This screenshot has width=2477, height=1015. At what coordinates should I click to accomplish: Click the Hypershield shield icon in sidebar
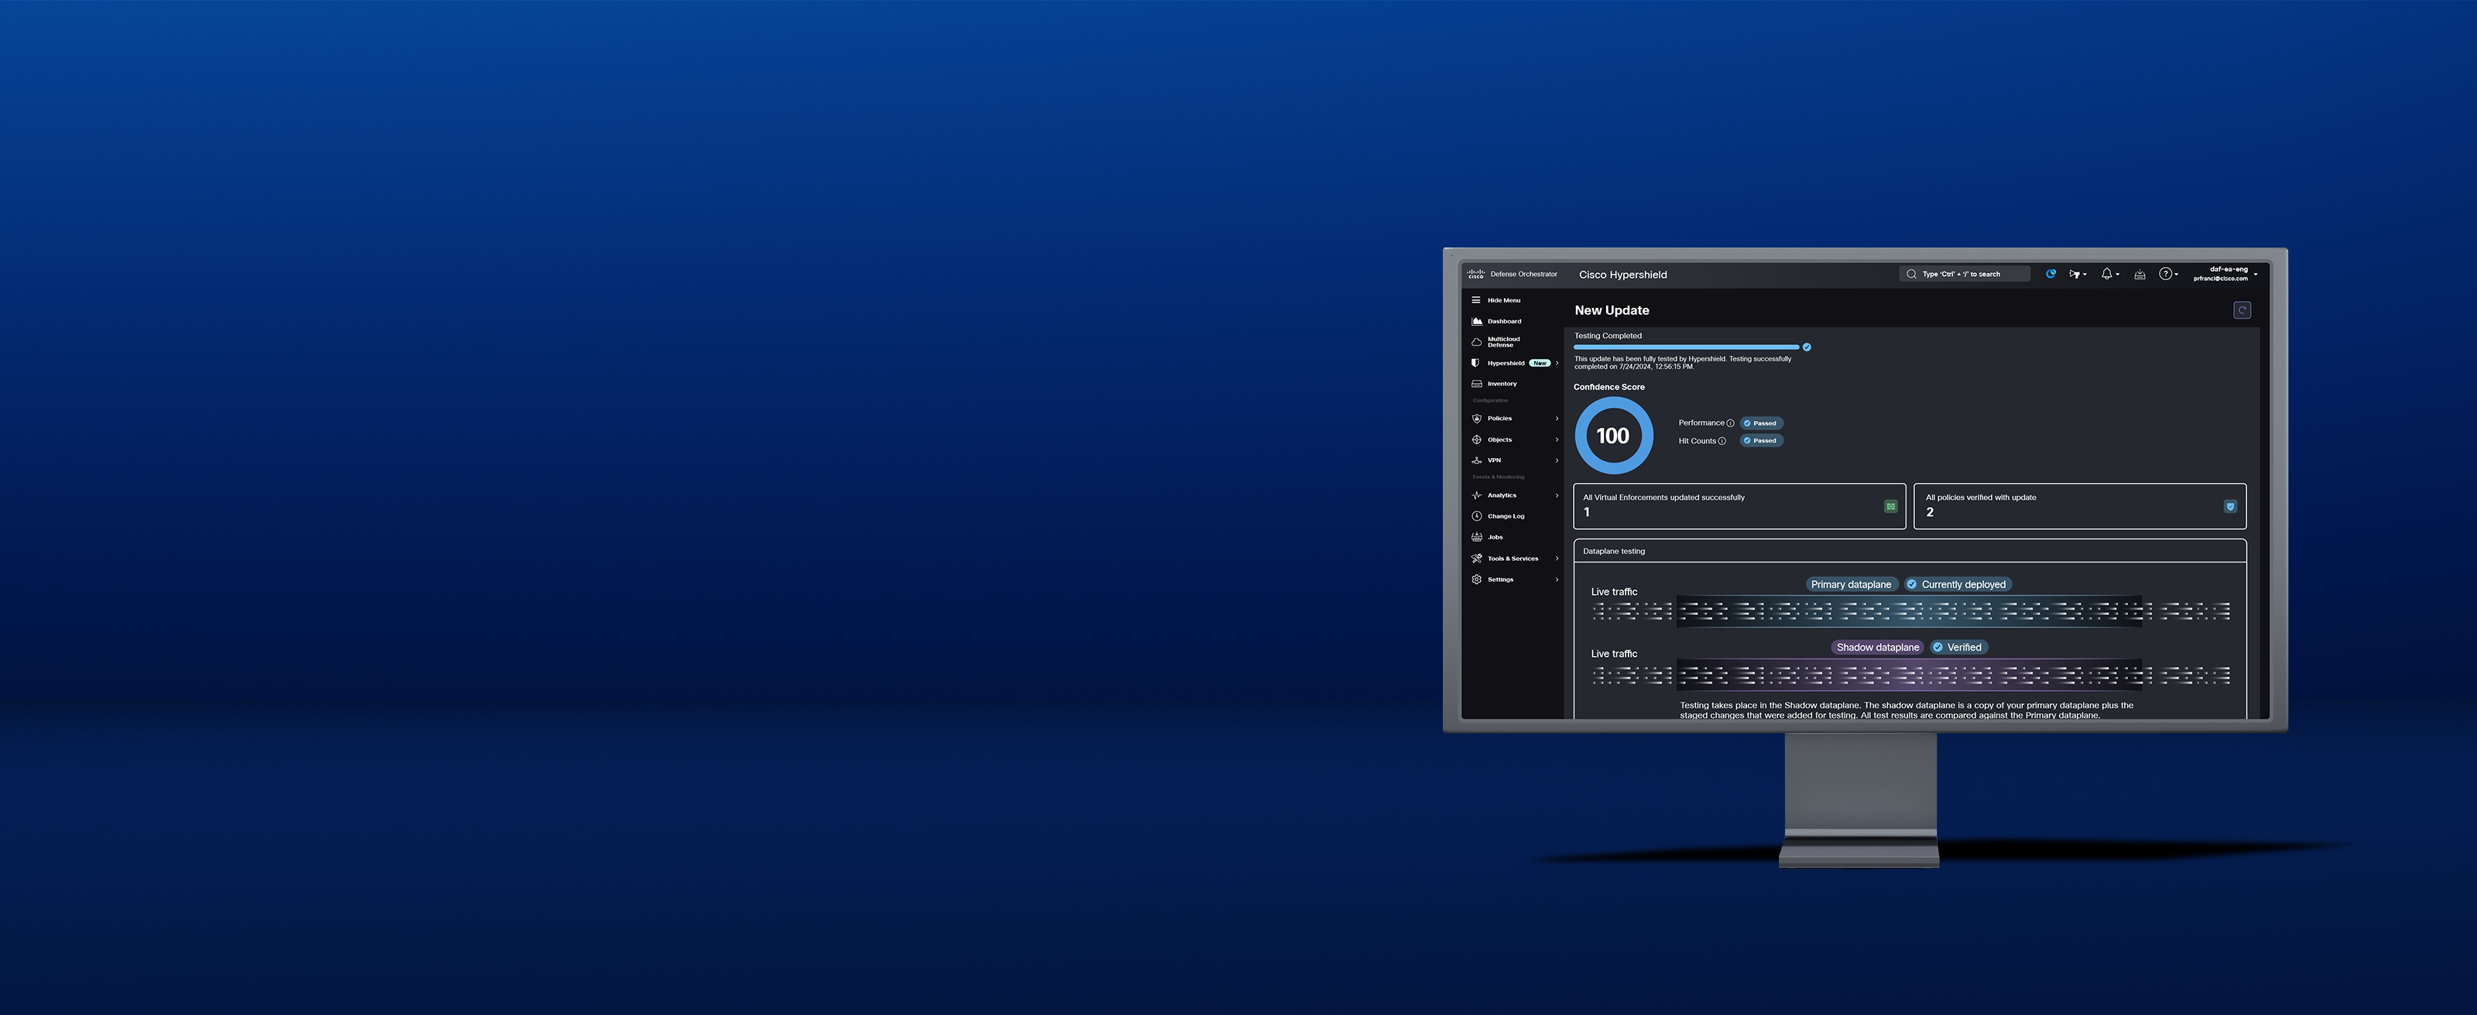tap(1476, 364)
